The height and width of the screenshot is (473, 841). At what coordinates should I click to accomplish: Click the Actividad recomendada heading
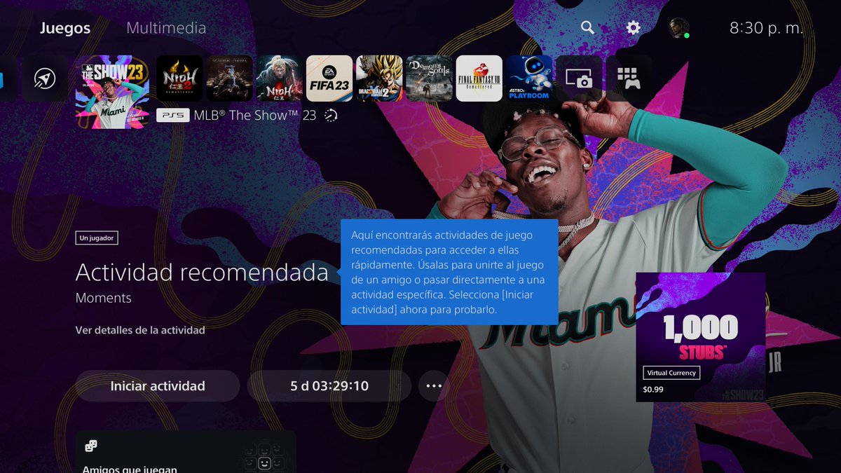pos(202,272)
